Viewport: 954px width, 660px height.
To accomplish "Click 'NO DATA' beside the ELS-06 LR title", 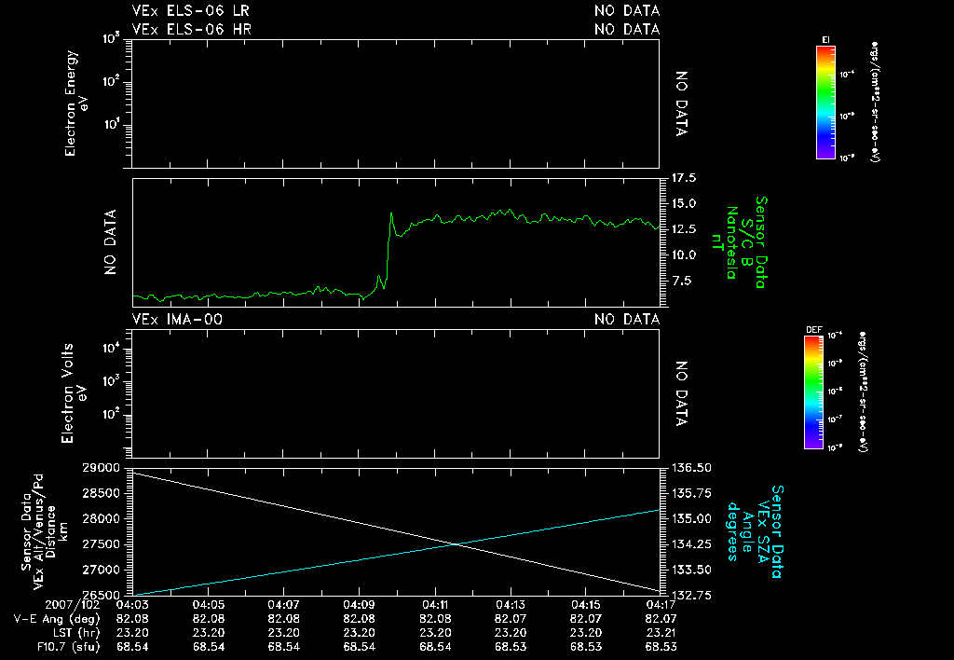I will pos(627,11).
